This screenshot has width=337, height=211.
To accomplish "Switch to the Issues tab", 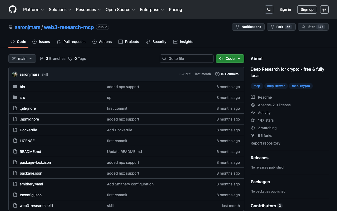I will coord(41,42).
